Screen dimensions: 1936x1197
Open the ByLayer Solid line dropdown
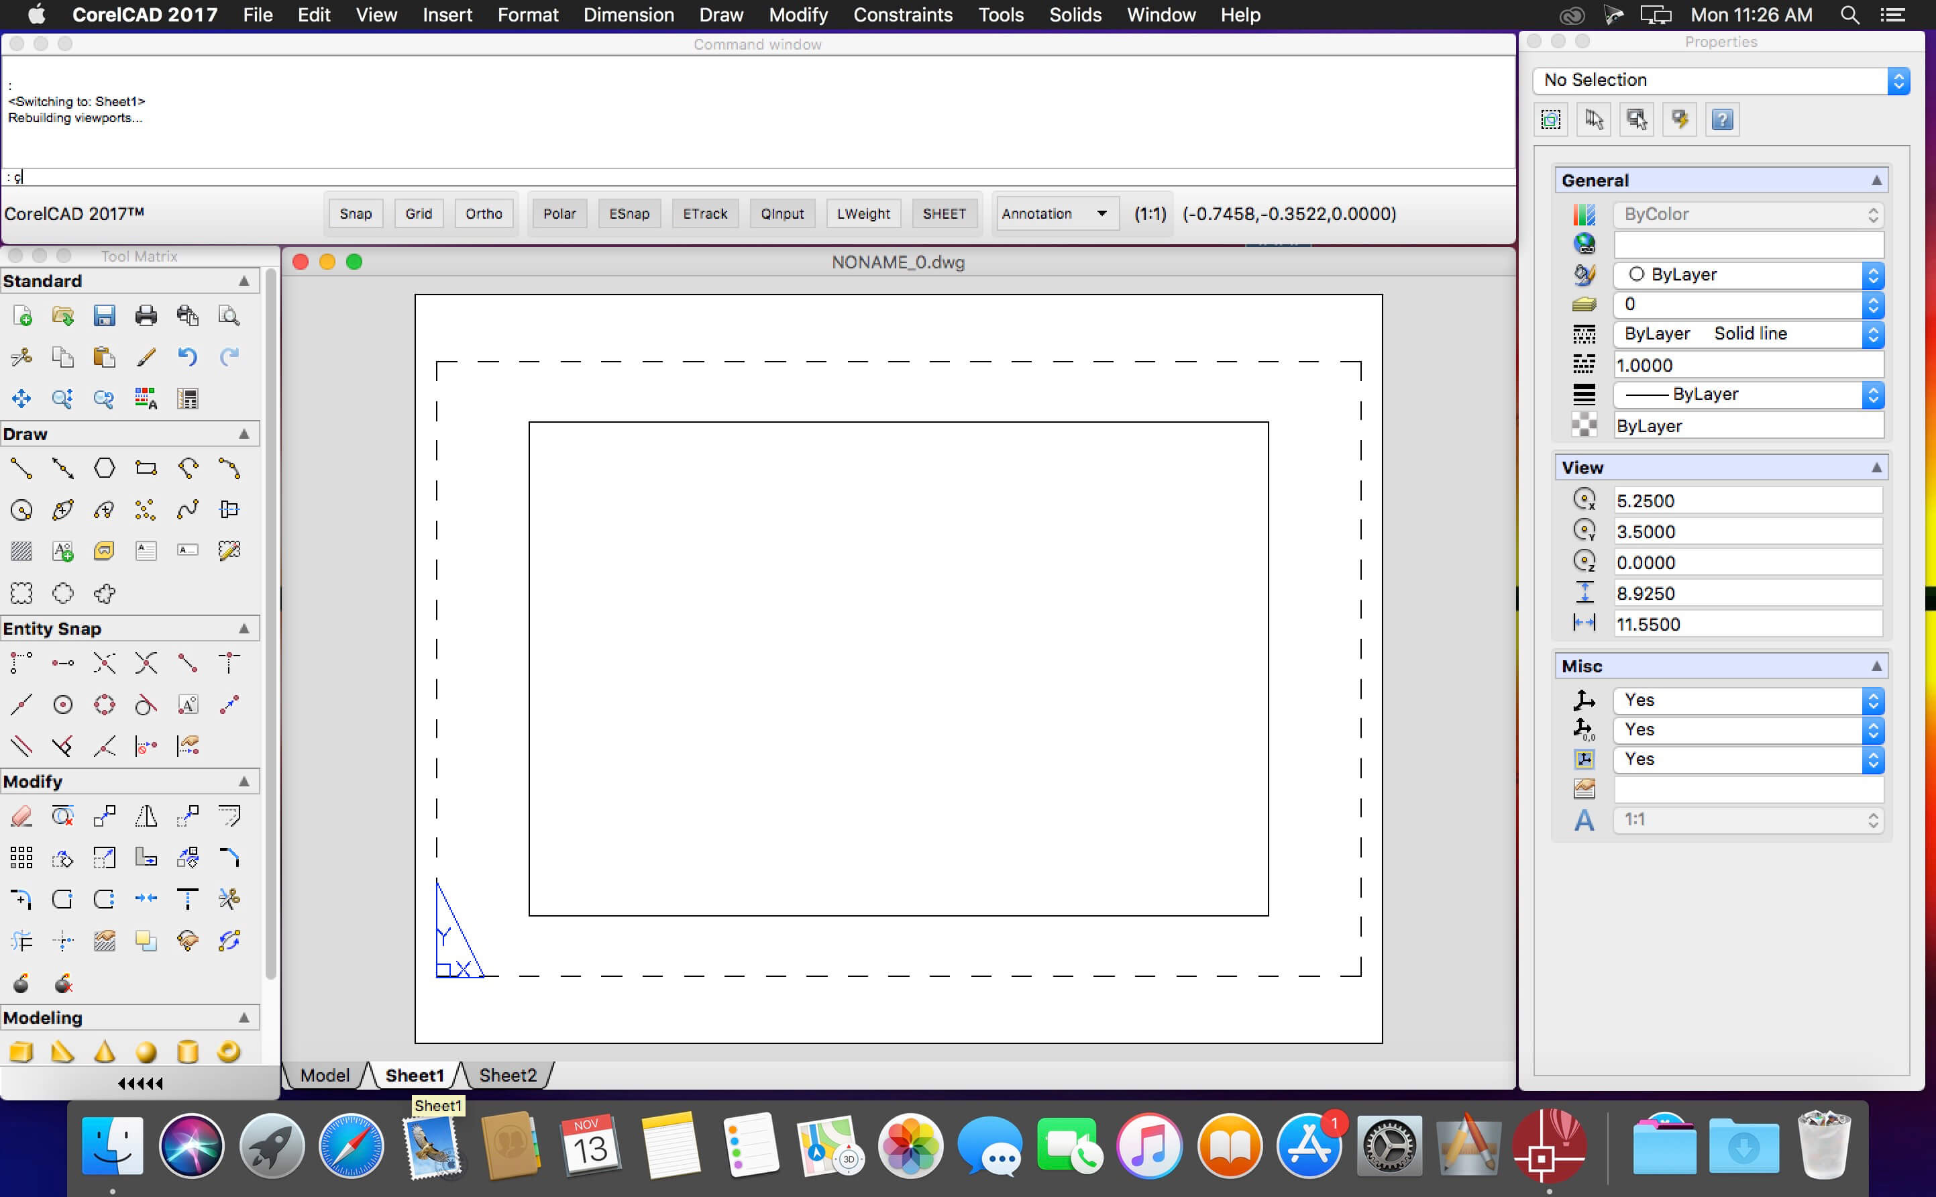coord(1748,334)
